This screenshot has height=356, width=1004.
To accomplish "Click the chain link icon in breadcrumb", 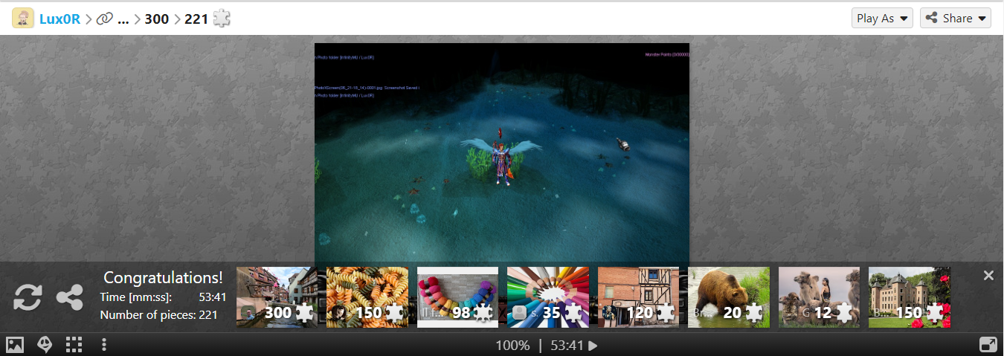I will coord(105,19).
